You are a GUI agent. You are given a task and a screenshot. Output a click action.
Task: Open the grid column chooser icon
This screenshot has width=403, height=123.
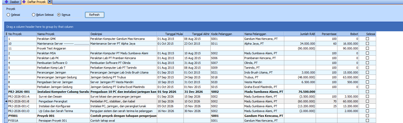tap(6, 34)
